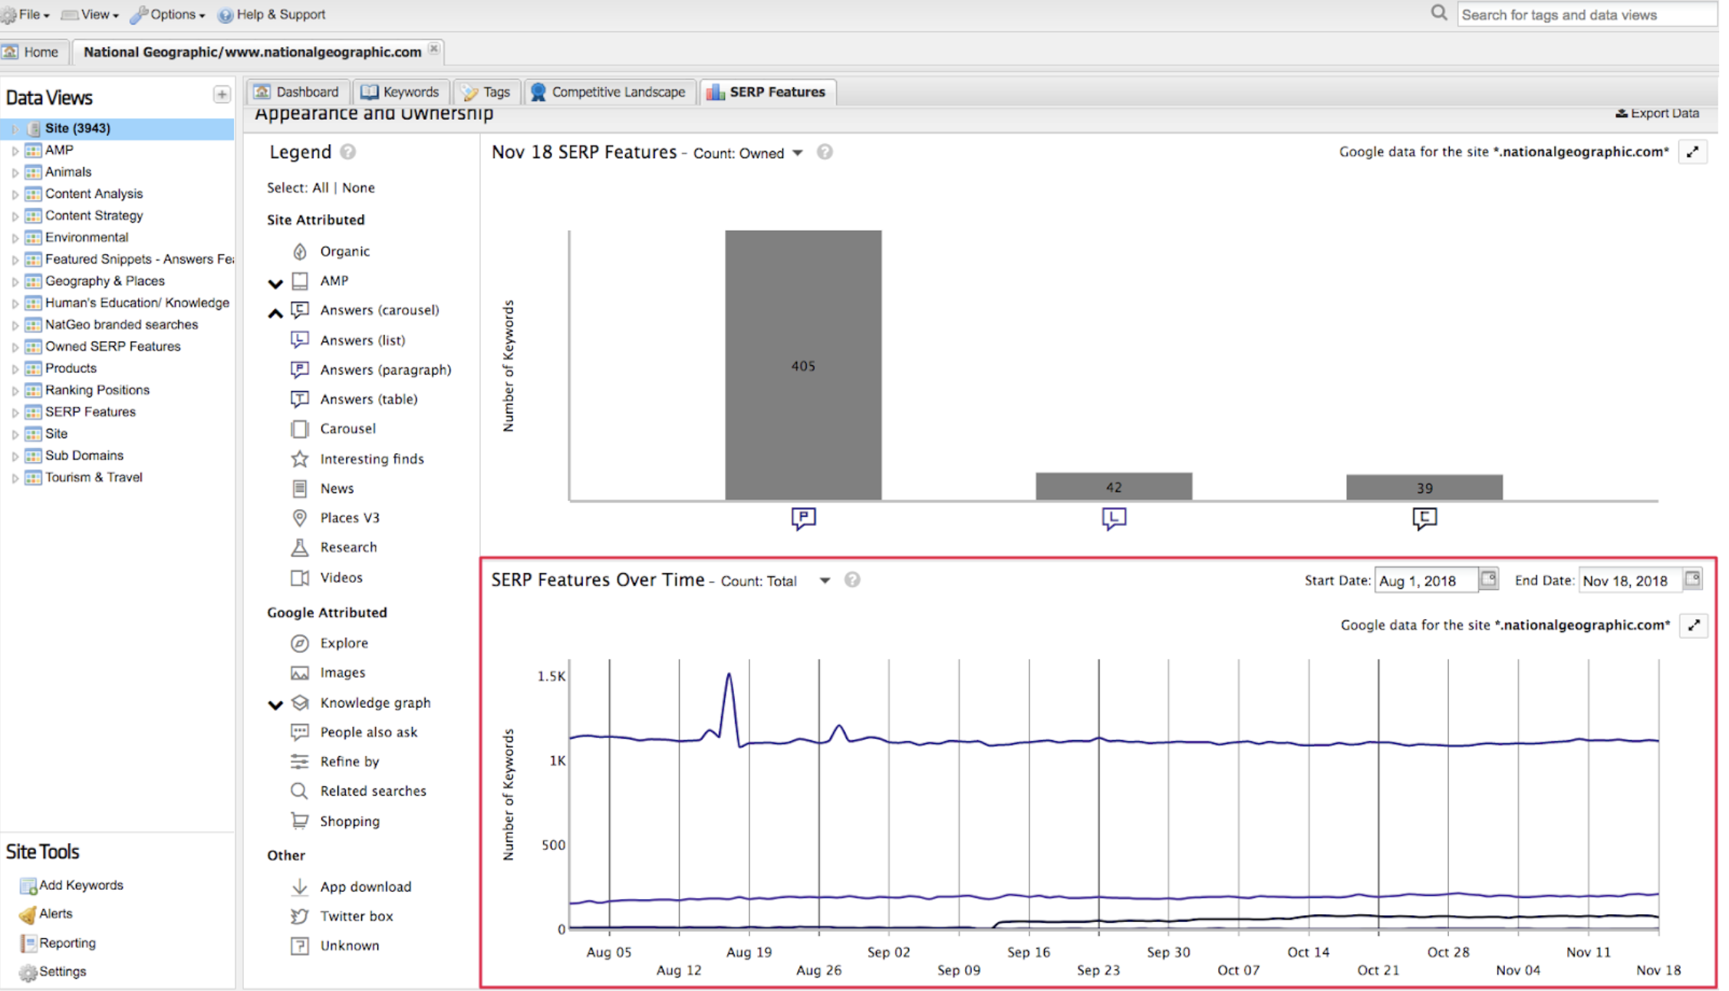The height and width of the screenshot is (991, 1729).
Task: Click the Answers (list) icon under the 42 bar
Action: tap(1114, 519)
